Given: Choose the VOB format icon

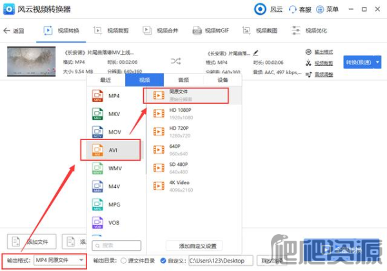Looking at the screenshot, I should tap(97, 223).
